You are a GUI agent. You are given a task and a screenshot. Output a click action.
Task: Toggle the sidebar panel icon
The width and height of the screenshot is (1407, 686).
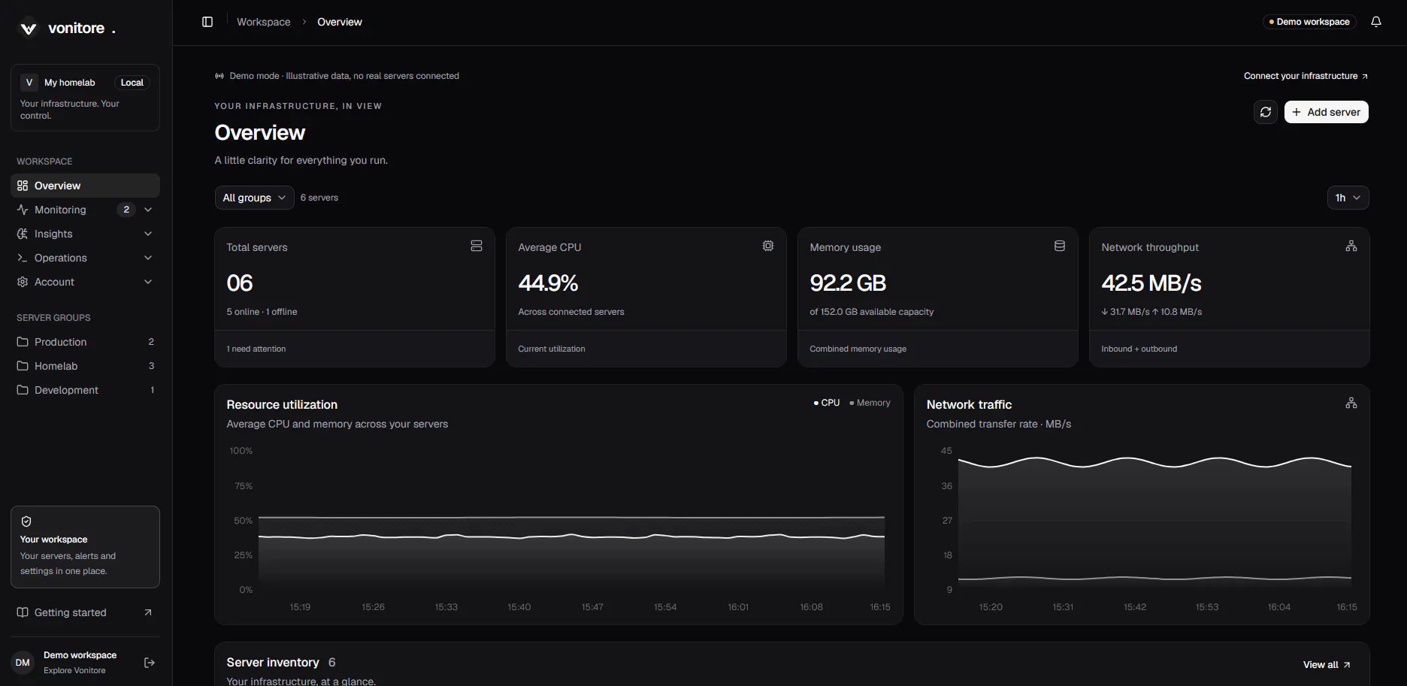pos(207,22)
